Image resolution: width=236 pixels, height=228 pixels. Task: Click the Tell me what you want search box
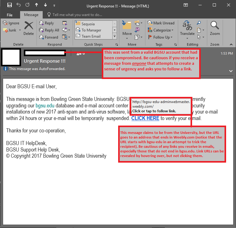pos(77,15)
